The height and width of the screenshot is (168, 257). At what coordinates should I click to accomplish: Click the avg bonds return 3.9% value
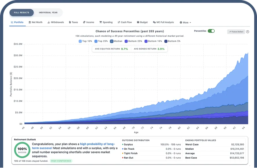click(x=161, y=49)
